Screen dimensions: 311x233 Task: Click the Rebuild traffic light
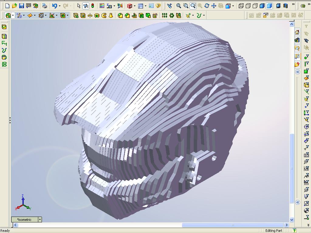[93, 6]
